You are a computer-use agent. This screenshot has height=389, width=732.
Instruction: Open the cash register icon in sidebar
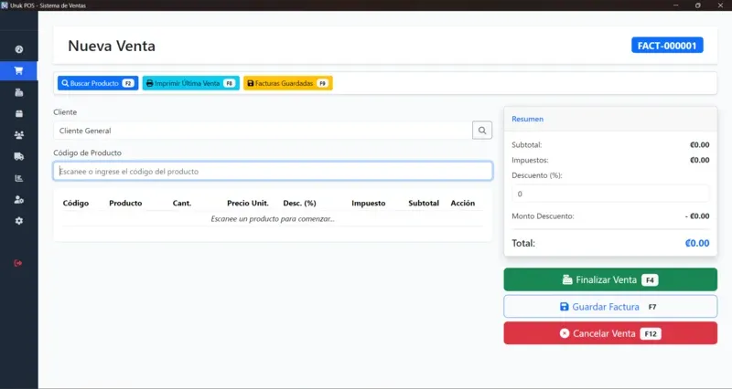18,92
